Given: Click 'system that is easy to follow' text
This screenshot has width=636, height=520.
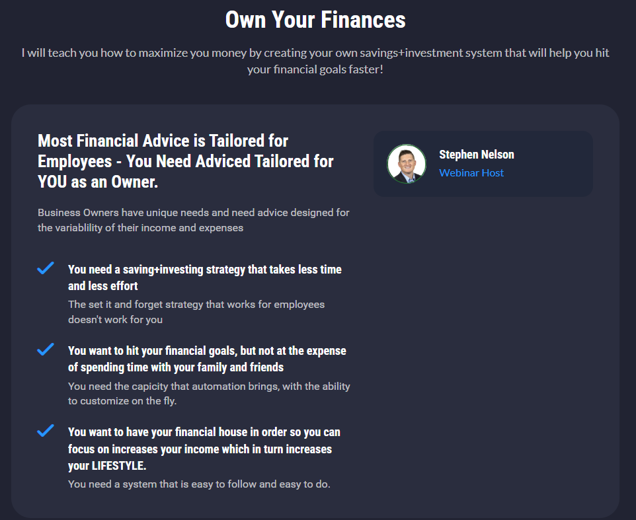Looking at the screenshot, I should 199,484.
